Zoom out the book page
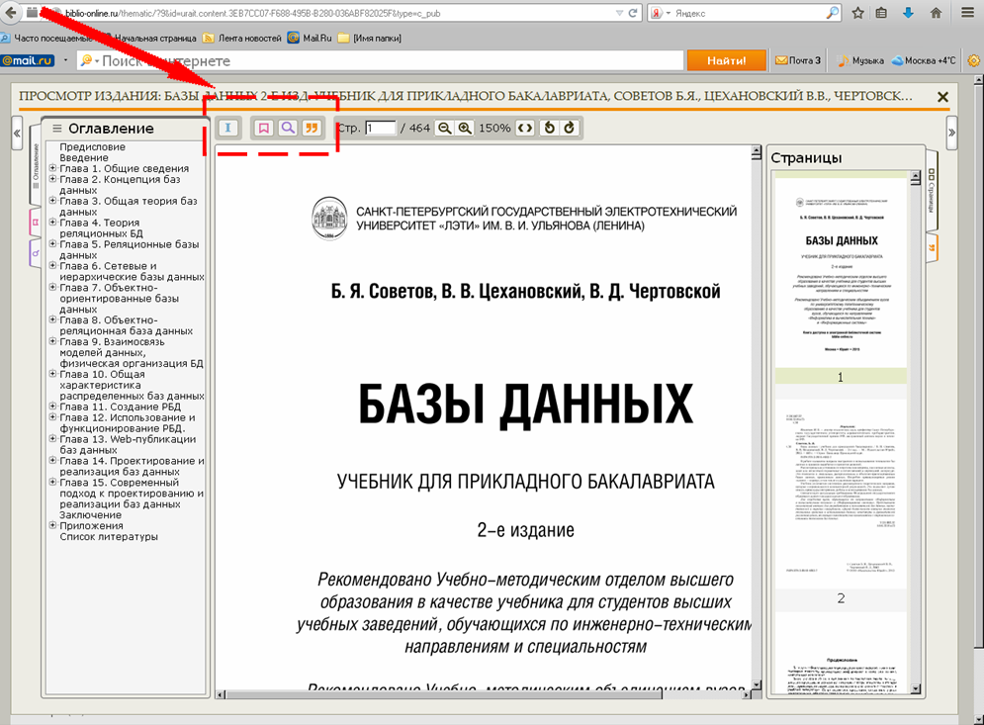The height and width of the screenshot is (725, 984). pos(444,128)
